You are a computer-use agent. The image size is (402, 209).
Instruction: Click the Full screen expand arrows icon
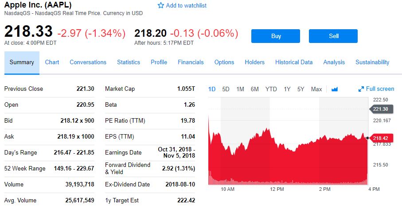point(361,89)
